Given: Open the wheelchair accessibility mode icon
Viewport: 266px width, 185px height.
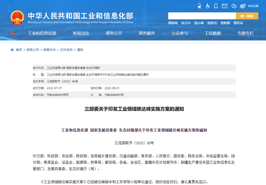Looking at the screenshot, I should tap(208, 6).
